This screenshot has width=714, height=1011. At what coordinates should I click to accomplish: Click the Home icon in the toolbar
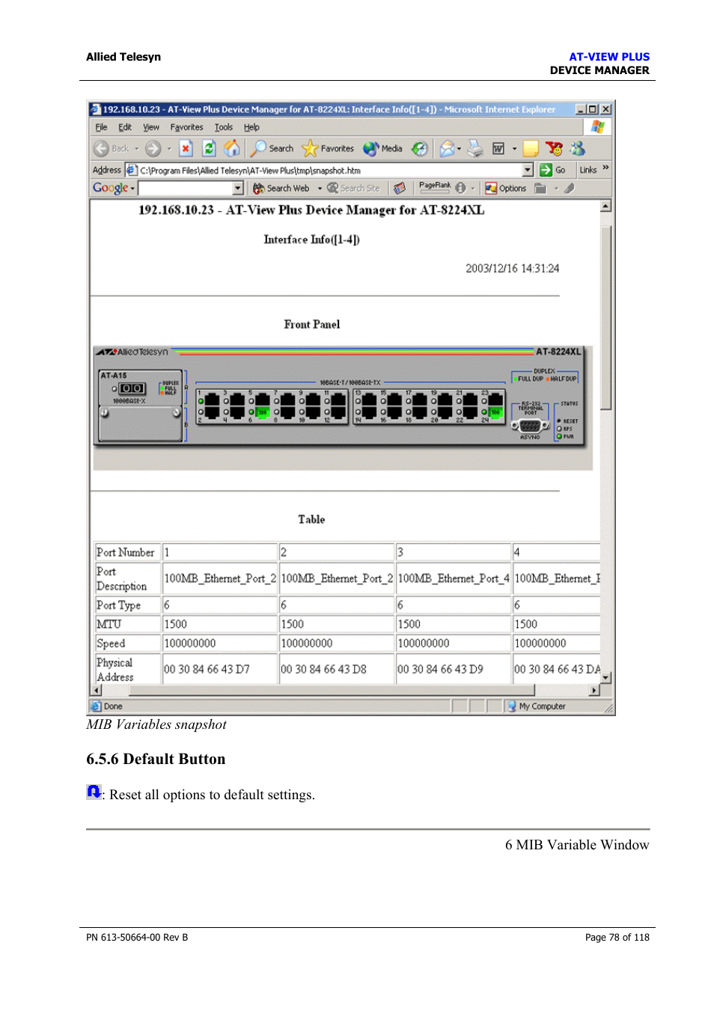[233, 148]
